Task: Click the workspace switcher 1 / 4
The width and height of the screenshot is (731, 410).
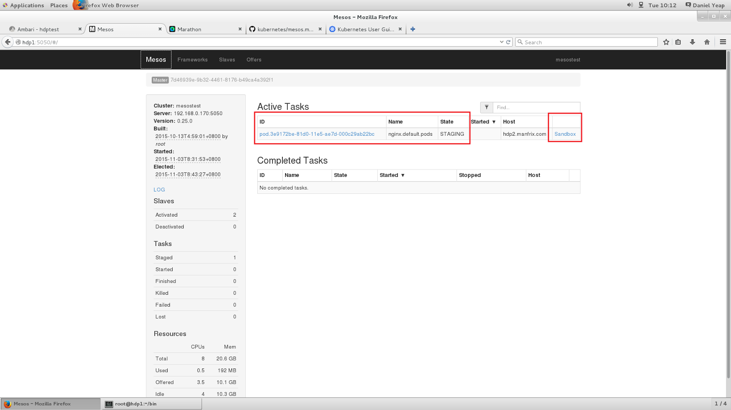Action: (720, 404)
